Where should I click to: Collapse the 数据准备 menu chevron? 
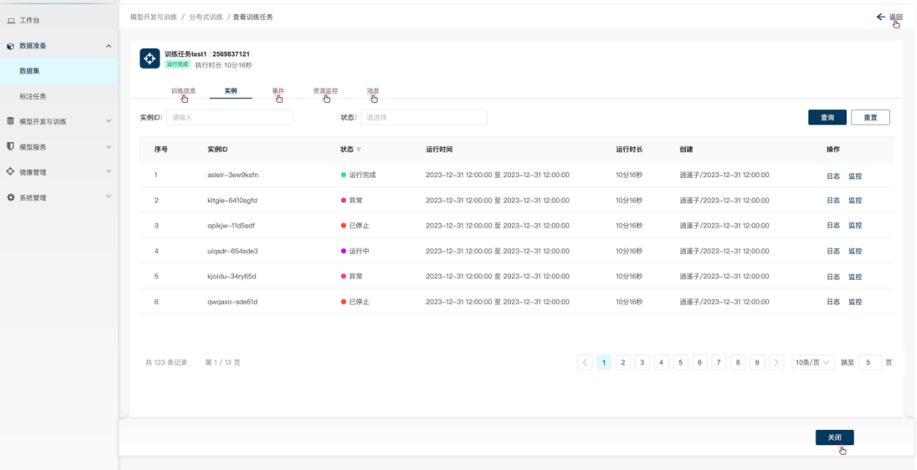pyautogui.click(x=109, y=46)
